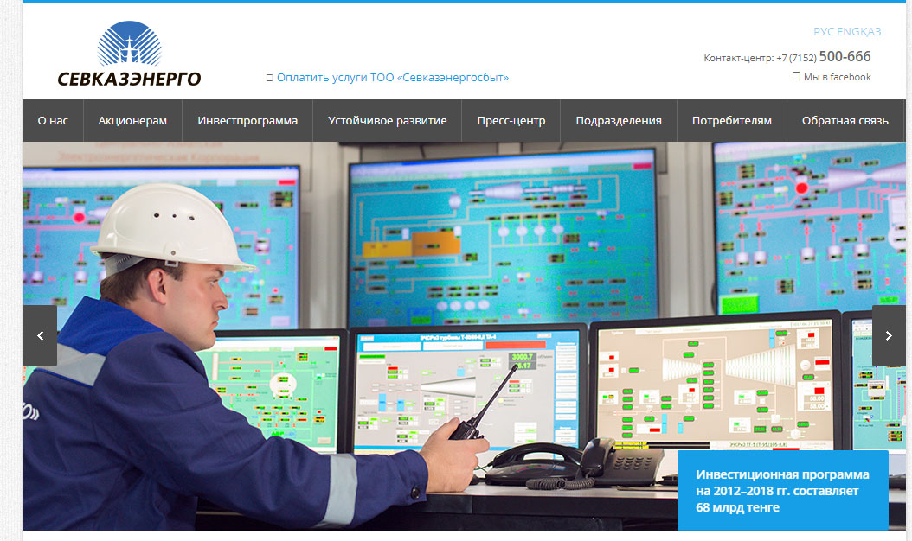
Task: Go to Обратная связь page
Action: coord(845,121)
